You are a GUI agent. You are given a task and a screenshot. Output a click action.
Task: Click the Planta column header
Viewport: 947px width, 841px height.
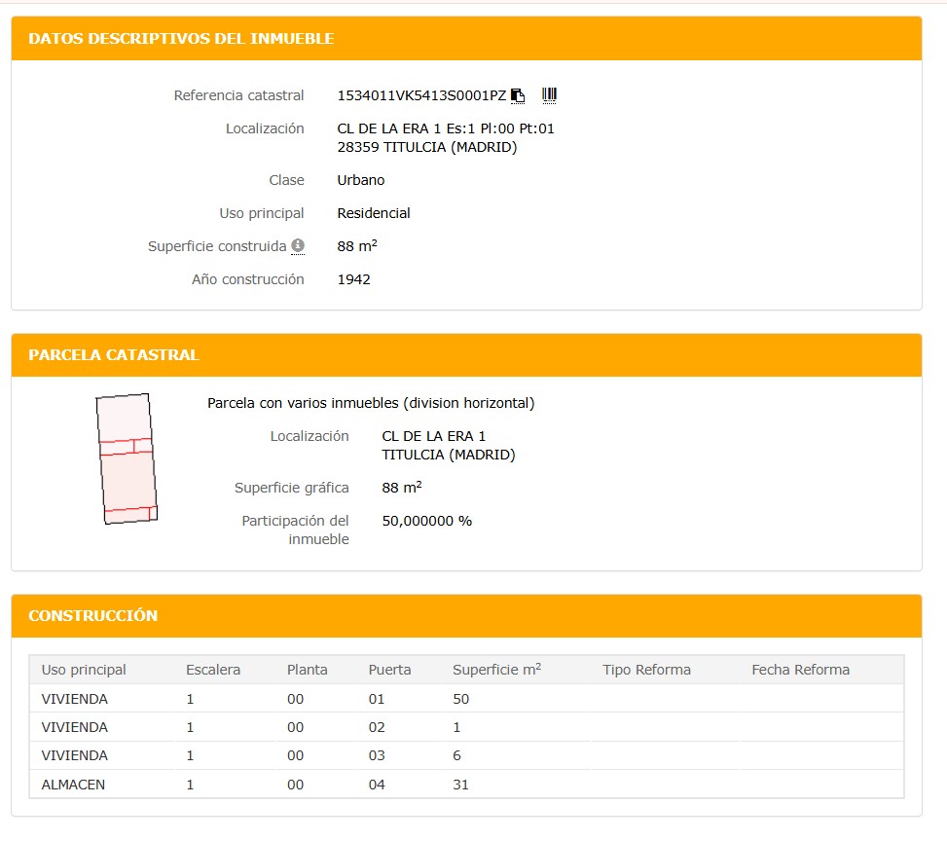(x=307, y=670)
